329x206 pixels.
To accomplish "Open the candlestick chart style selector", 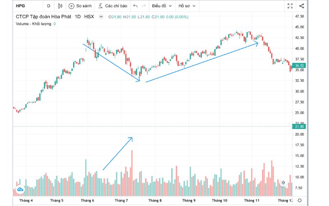I will click(60, 6).
